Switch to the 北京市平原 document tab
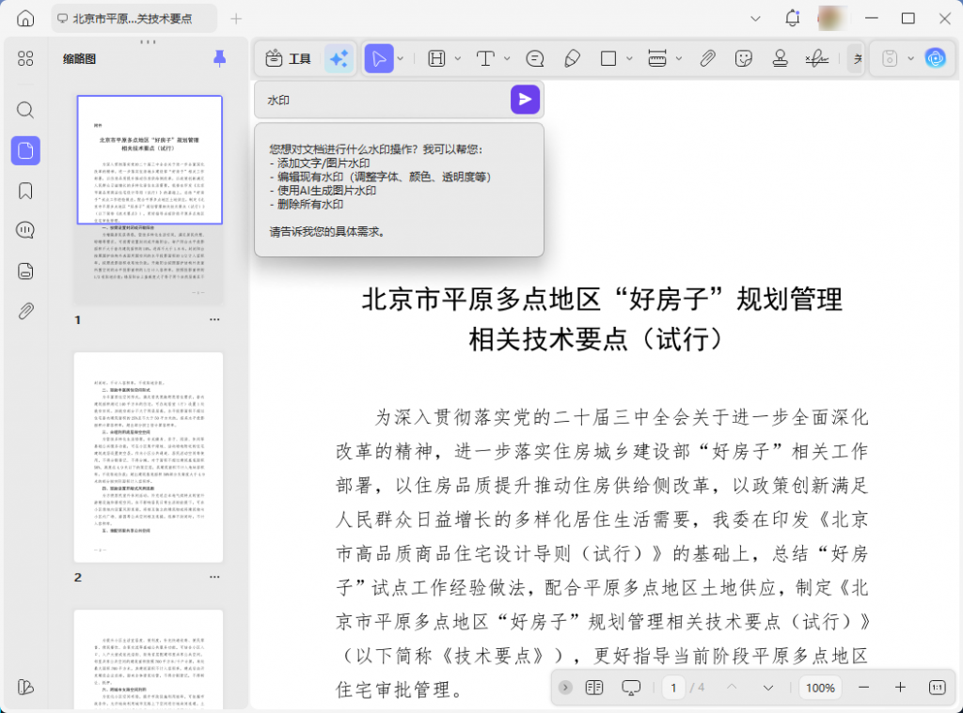The width and height of the screenshot is (963, 713). click(x=132, y=18)
